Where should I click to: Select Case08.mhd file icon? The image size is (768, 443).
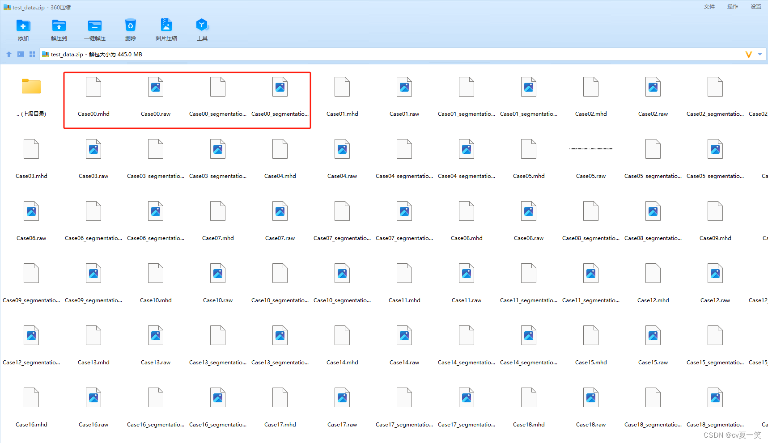pyautogui.click(x=467, y=211)
